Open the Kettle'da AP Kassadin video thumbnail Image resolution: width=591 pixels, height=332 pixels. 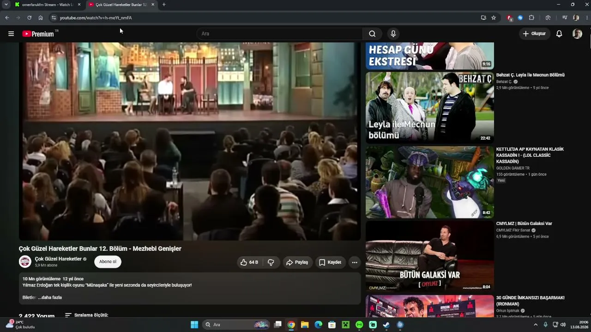pos(430,182)
